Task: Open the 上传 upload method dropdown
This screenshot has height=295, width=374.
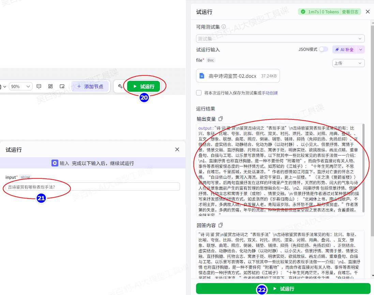Action: click(348, 63)
